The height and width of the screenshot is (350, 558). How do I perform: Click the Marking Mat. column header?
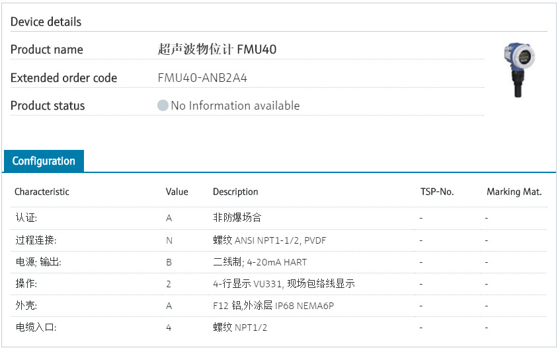click(514, 192)
